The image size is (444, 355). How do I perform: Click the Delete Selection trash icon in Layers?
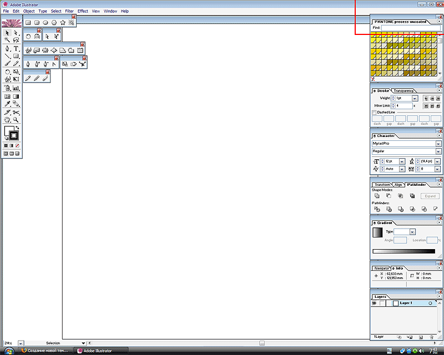tap(432, 337)
